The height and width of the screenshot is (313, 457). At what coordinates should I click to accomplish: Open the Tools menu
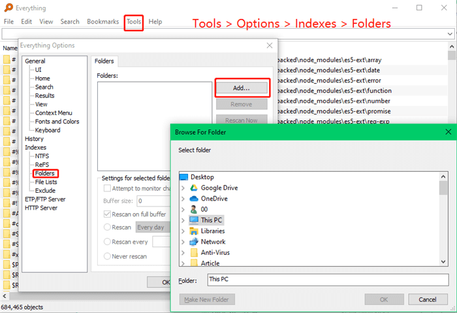point(134,22)
